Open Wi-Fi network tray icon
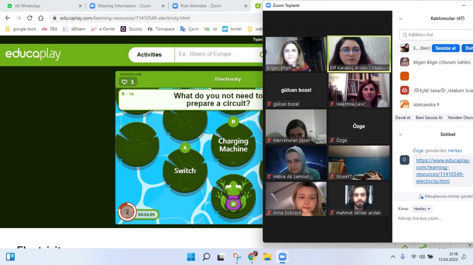473x265 pixels. click(x=413, y=257)
